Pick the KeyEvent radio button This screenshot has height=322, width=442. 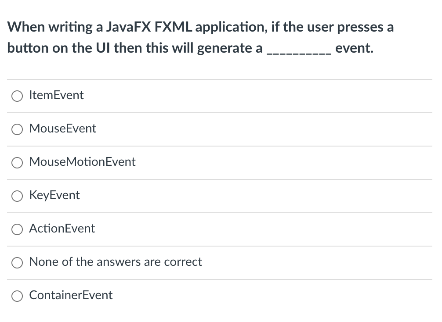(x=17, y=196)
